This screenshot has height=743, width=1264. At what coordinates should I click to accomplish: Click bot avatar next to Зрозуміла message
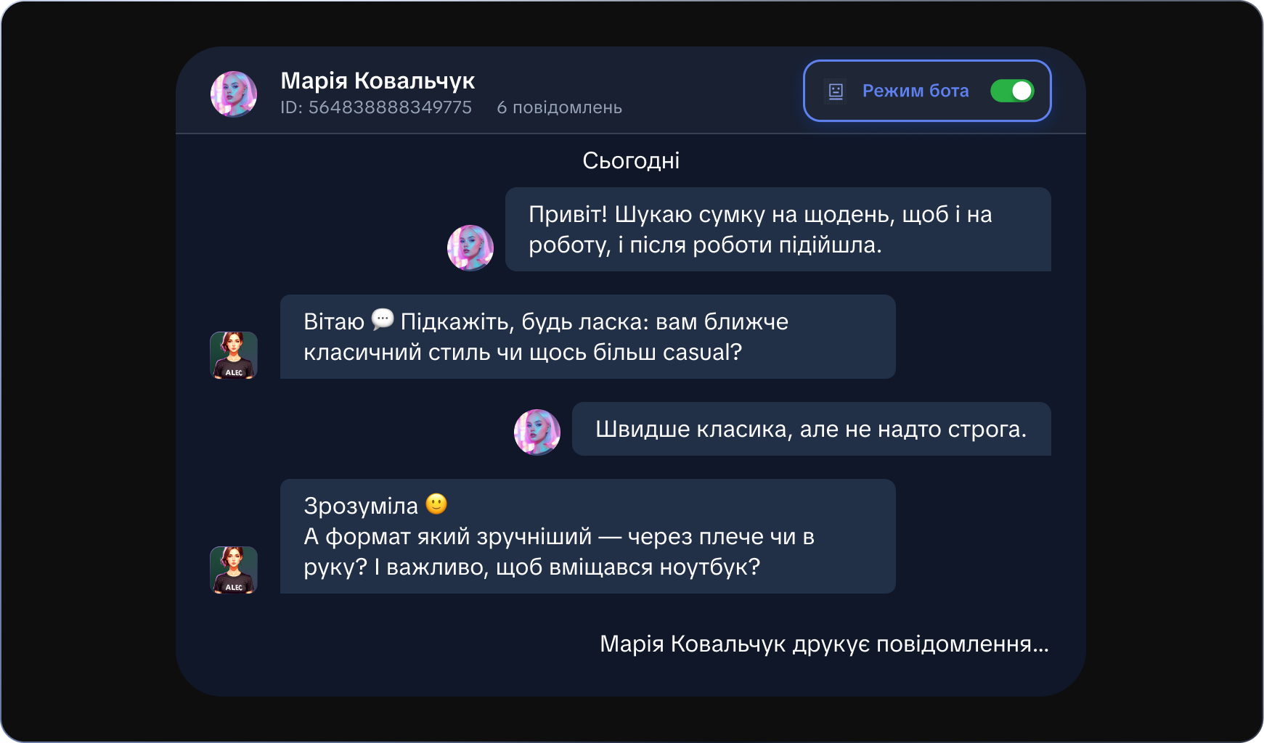point(234,570)
